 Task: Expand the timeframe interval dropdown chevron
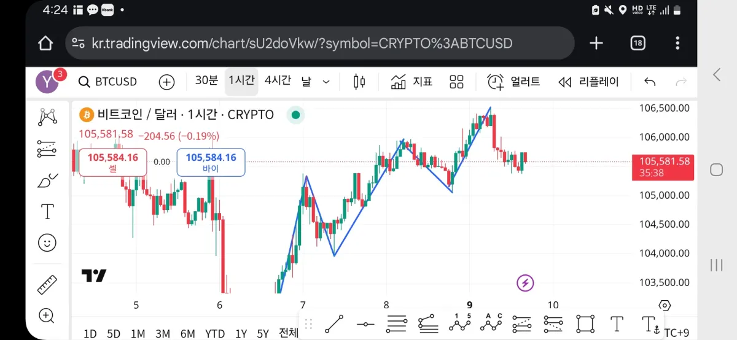pos(326,82)
